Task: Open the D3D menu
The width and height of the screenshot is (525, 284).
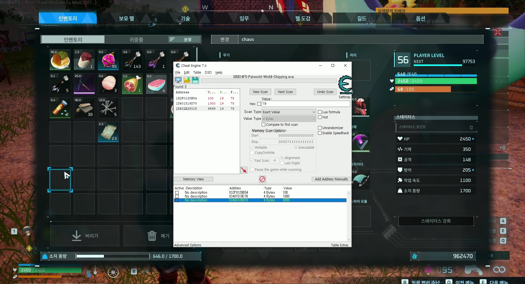Action: [x=208, y=73]
